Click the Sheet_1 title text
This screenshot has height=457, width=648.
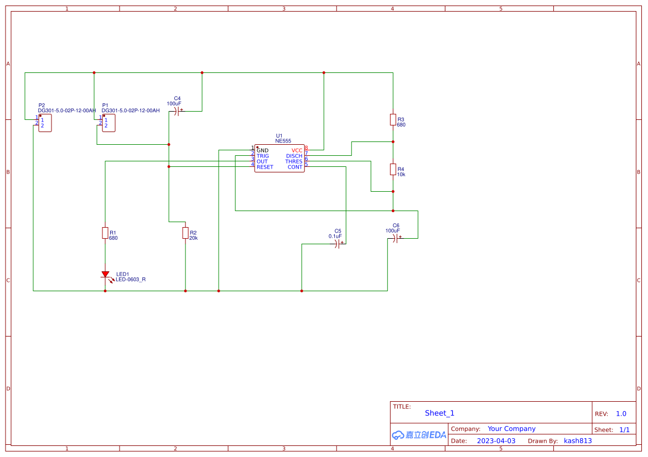coord(439,413)
